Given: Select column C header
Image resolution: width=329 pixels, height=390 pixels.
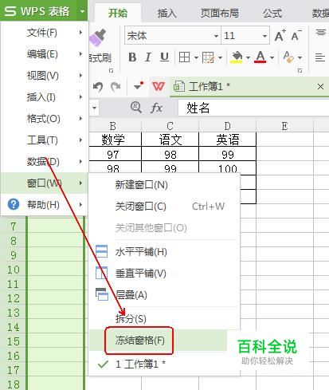Looking at the screenshot, I should click(170, 126).
